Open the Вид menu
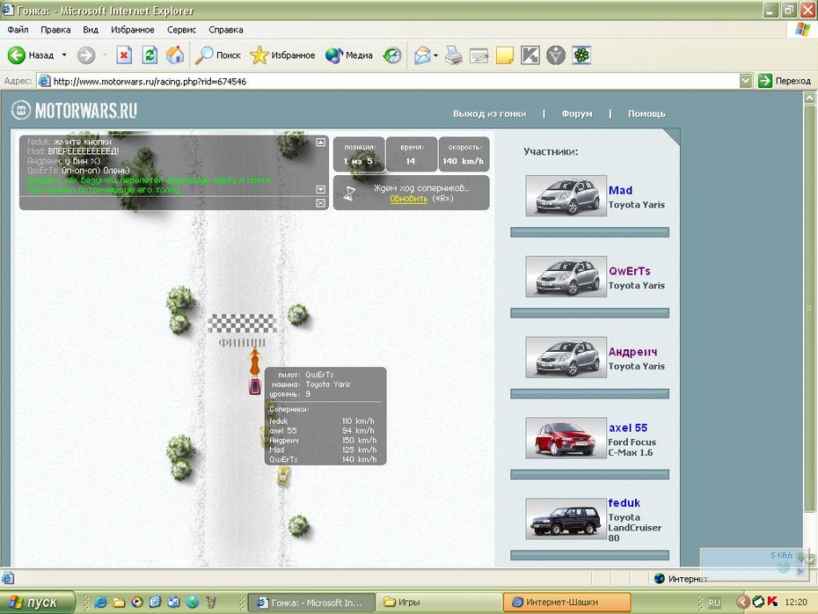 click(x=91, y=29)
